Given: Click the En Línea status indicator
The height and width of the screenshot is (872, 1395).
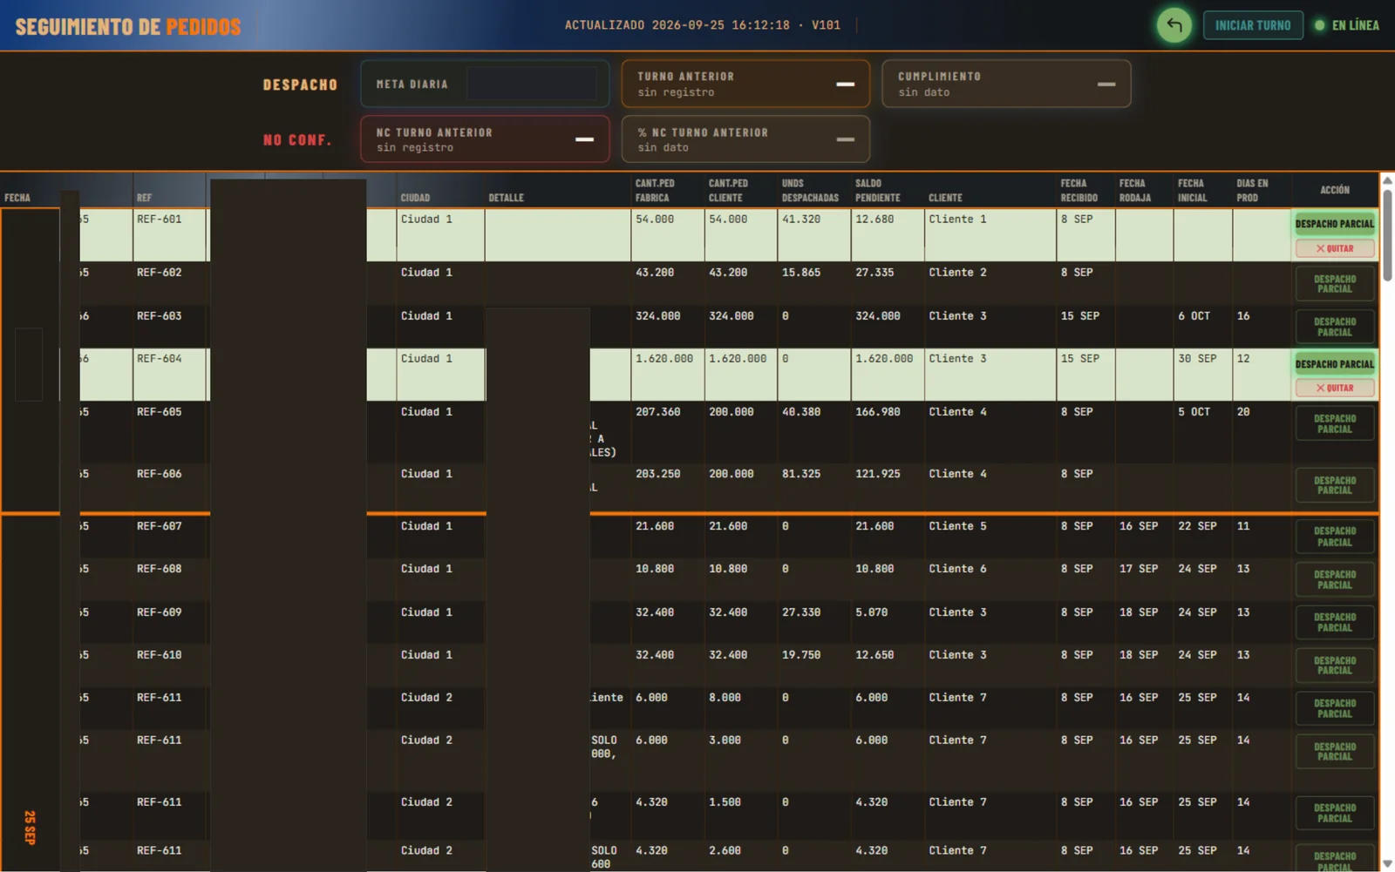Looking at the screenshot, I should [x=1347, y=25].
